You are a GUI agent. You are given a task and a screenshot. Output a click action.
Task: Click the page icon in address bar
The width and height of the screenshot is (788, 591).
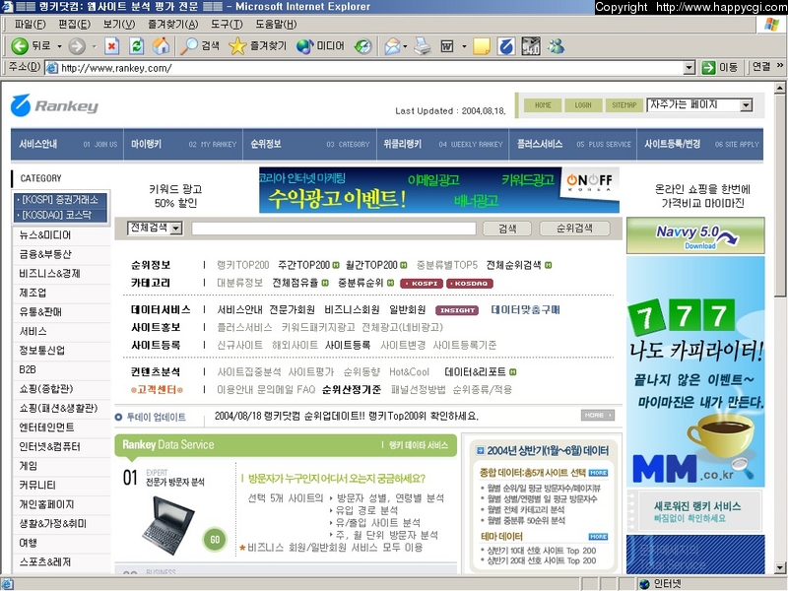[52, 68]
